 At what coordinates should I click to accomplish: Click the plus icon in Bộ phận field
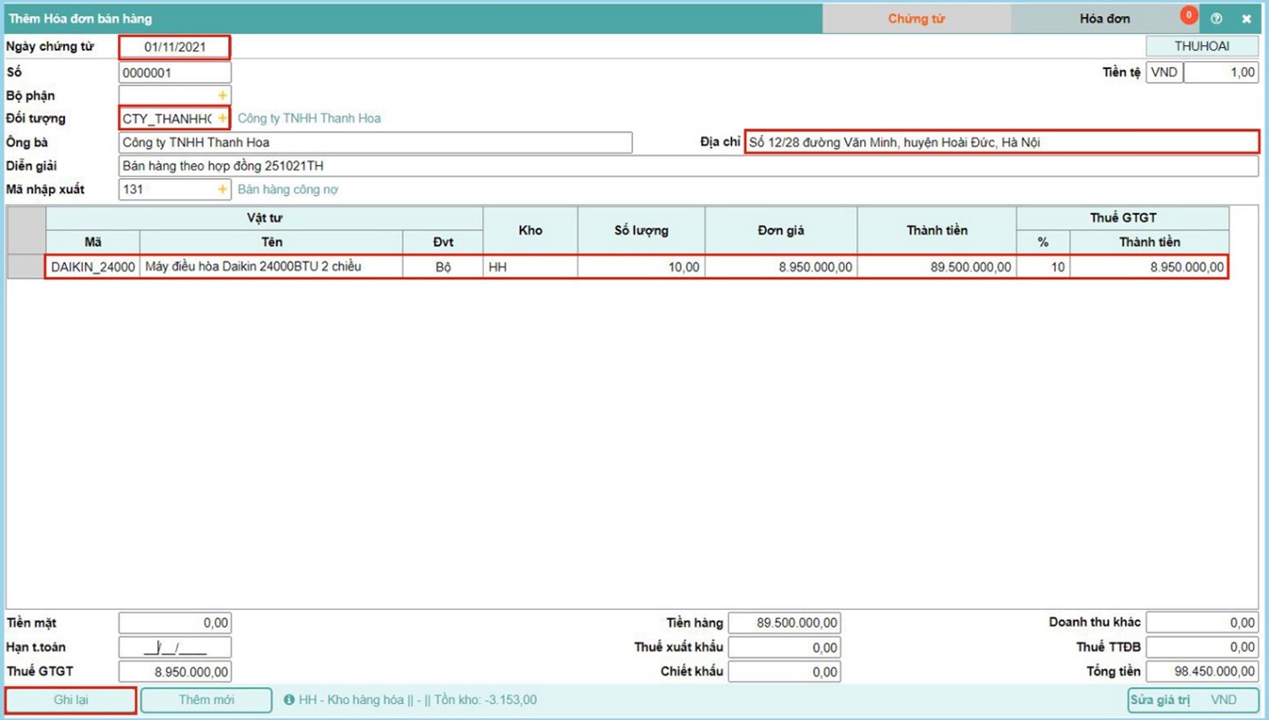point(222,96)
